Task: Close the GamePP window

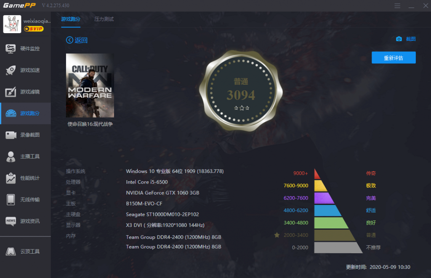Action: pos(426,6)
